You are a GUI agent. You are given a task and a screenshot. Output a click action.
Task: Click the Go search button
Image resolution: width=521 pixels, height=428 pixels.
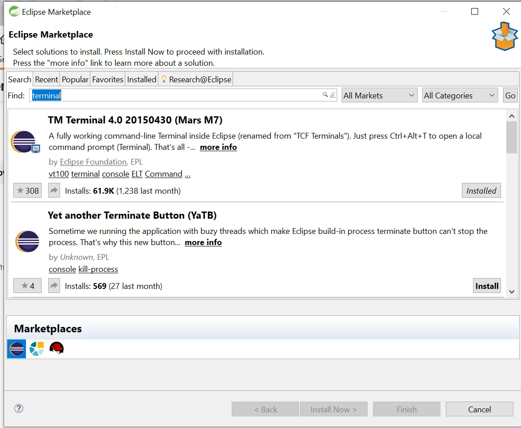[510, 95]
